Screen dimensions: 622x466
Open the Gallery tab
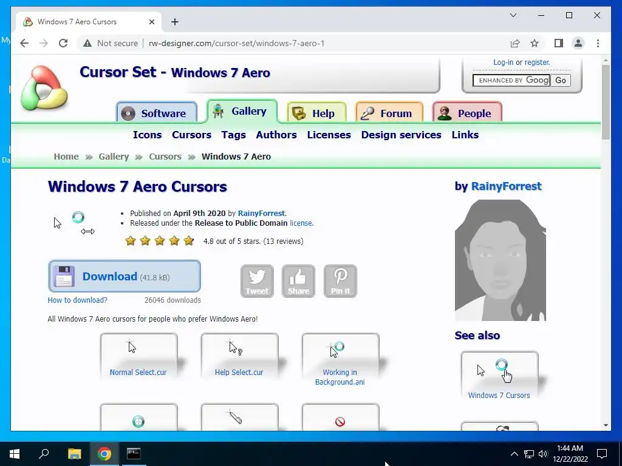[242, 112]
